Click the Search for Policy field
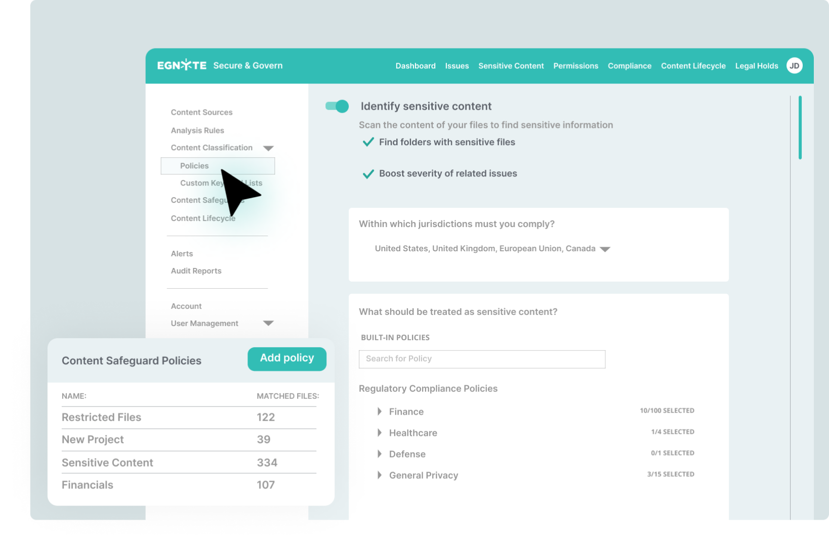 (x=481, y=359)
